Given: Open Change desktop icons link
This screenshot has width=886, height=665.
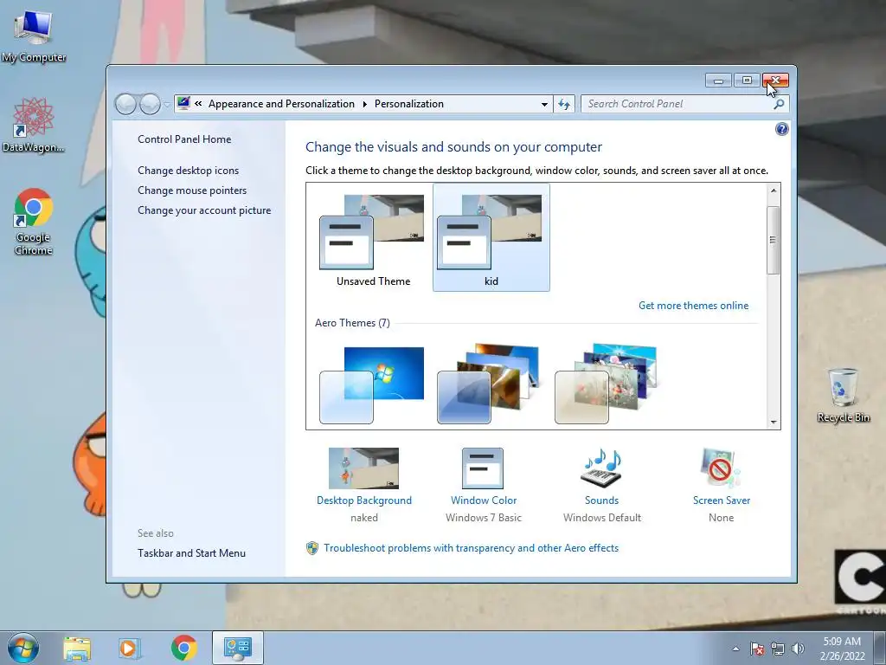Looking at the screenshot, I should tap(188, 171).
